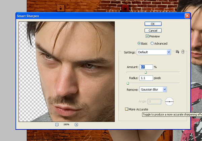Viewport: 202px width, 141px height.
Task: Click the Amount slider handle
Action: click(145, 72)
